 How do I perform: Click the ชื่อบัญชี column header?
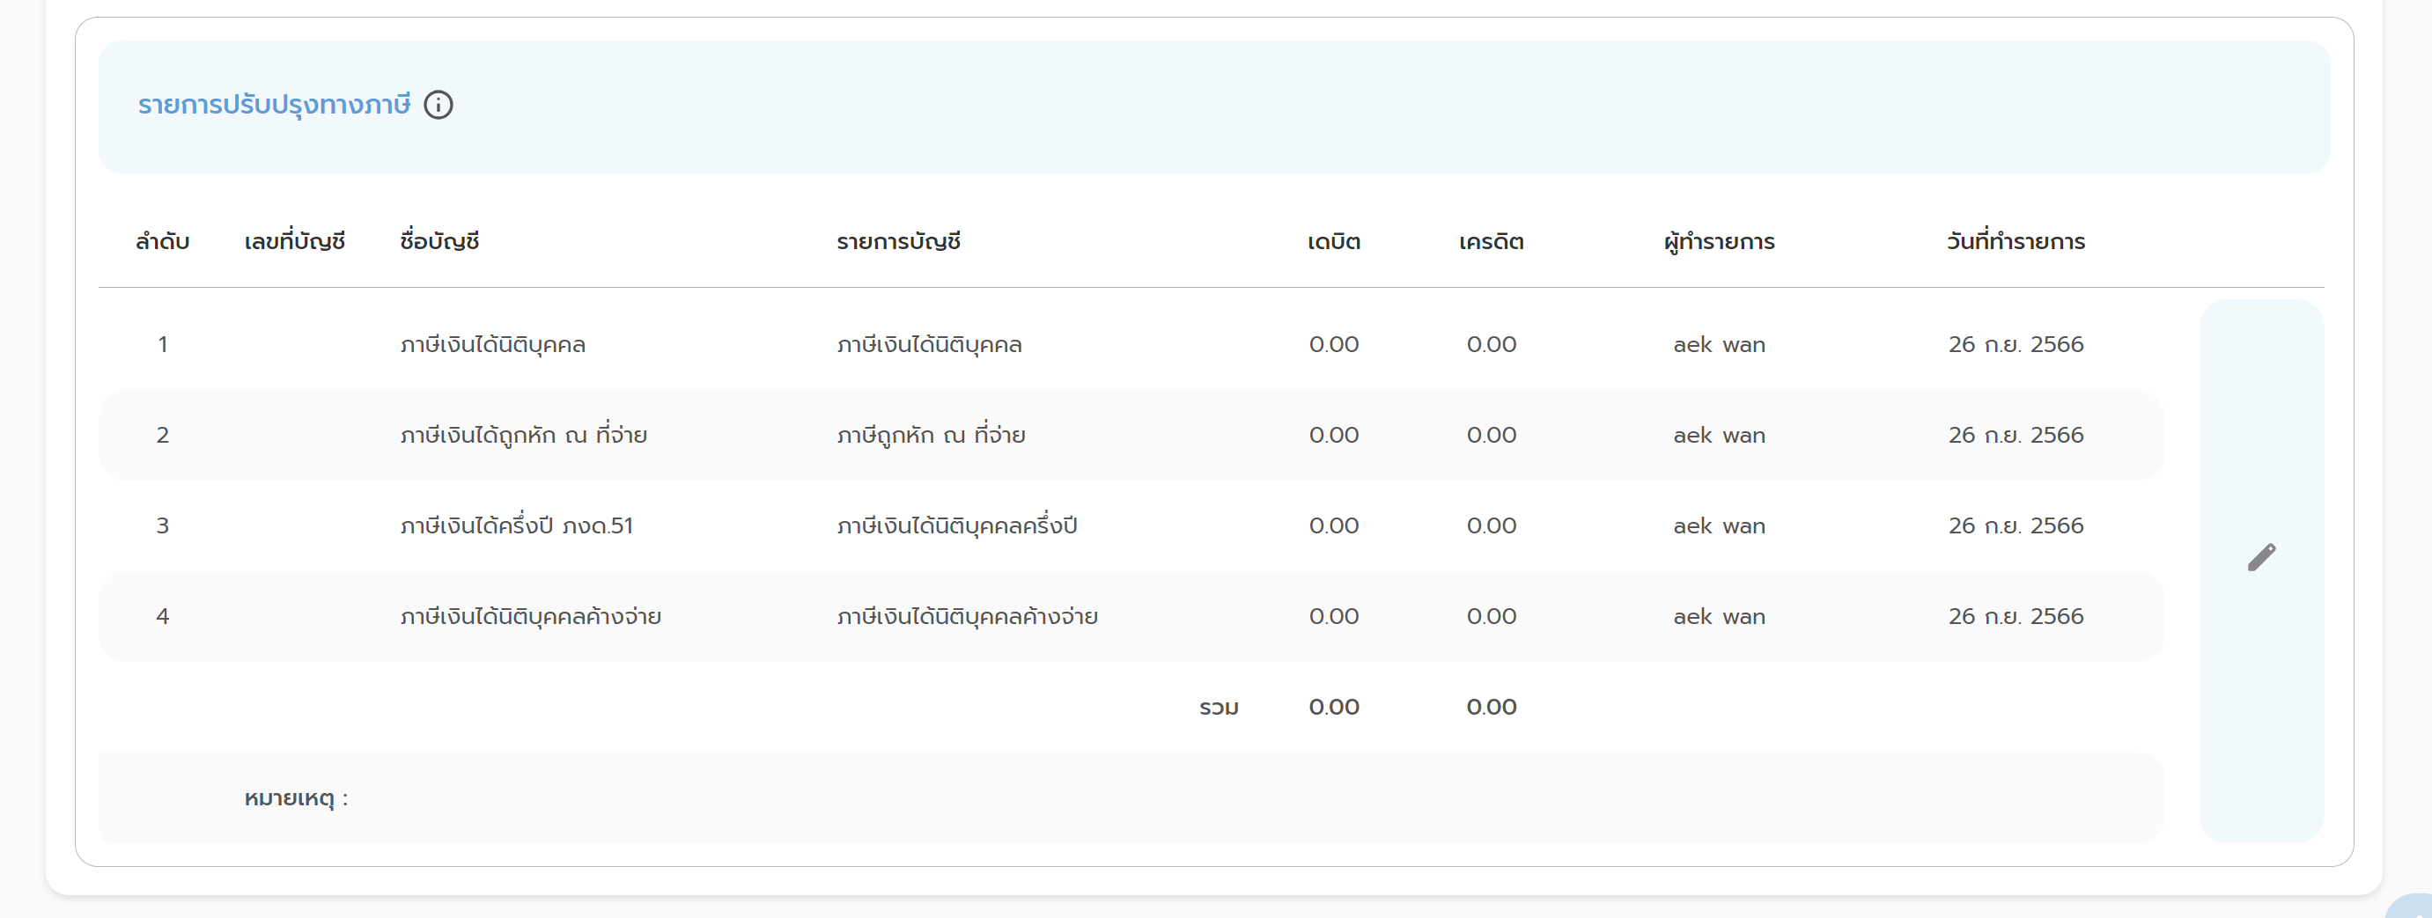439,241
